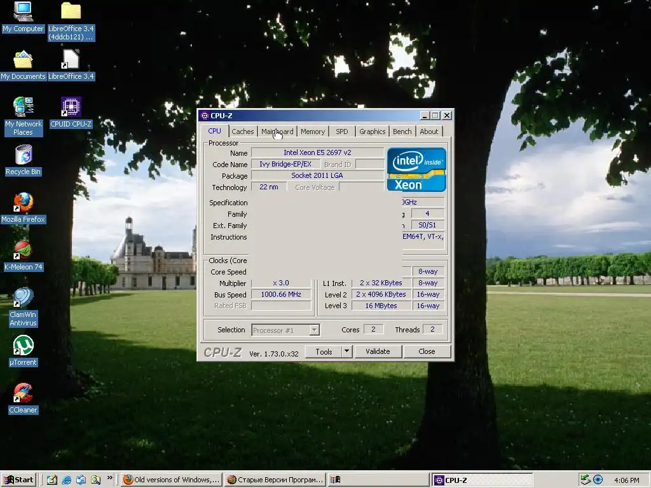Switch to Старые Версии Програм taskbar button
Screen dimensions: 651x488
coord(275,480)
